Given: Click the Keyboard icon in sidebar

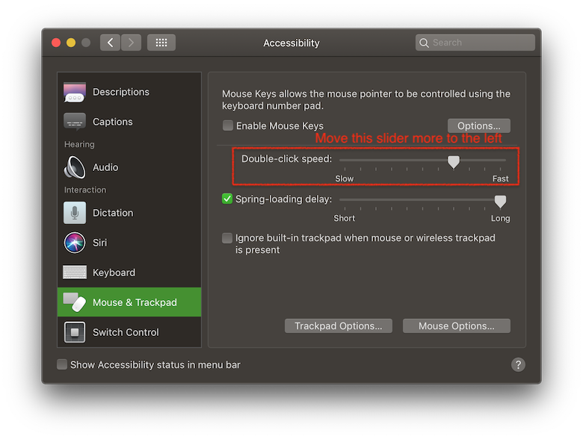Looking at the screenshot, I should coord(75,273).
